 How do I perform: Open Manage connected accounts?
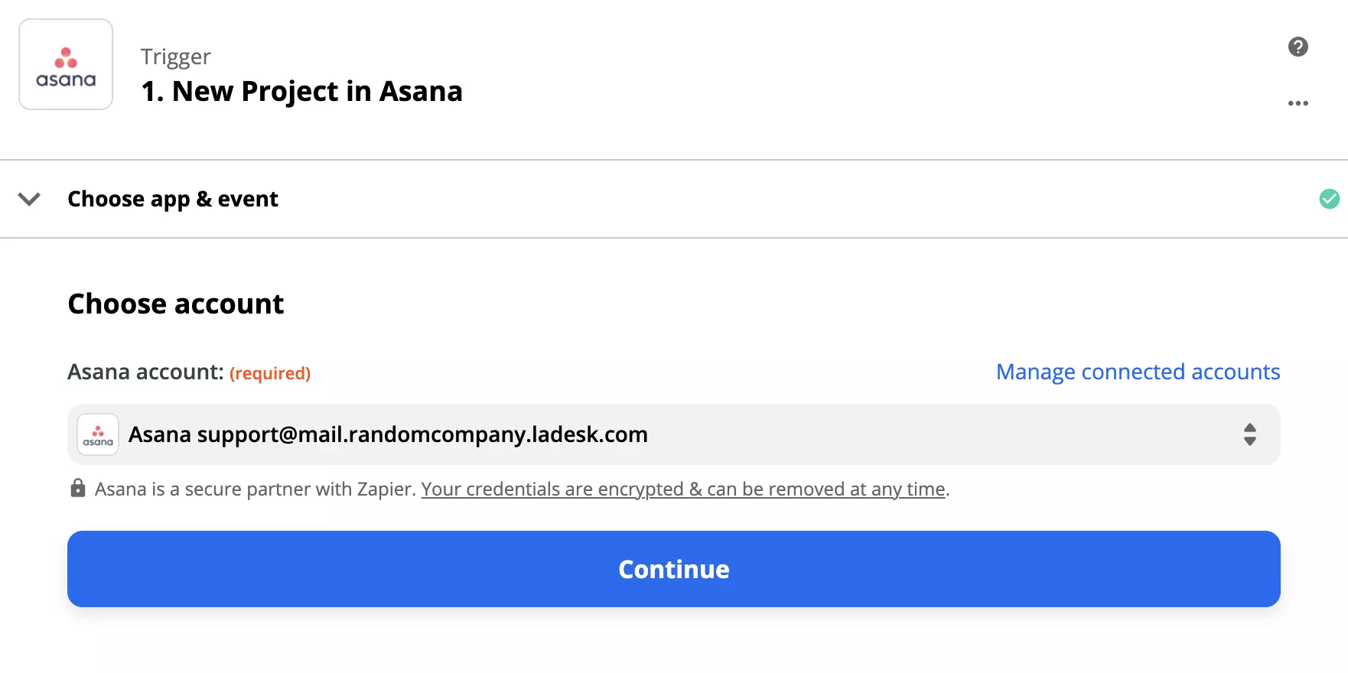1138,372
